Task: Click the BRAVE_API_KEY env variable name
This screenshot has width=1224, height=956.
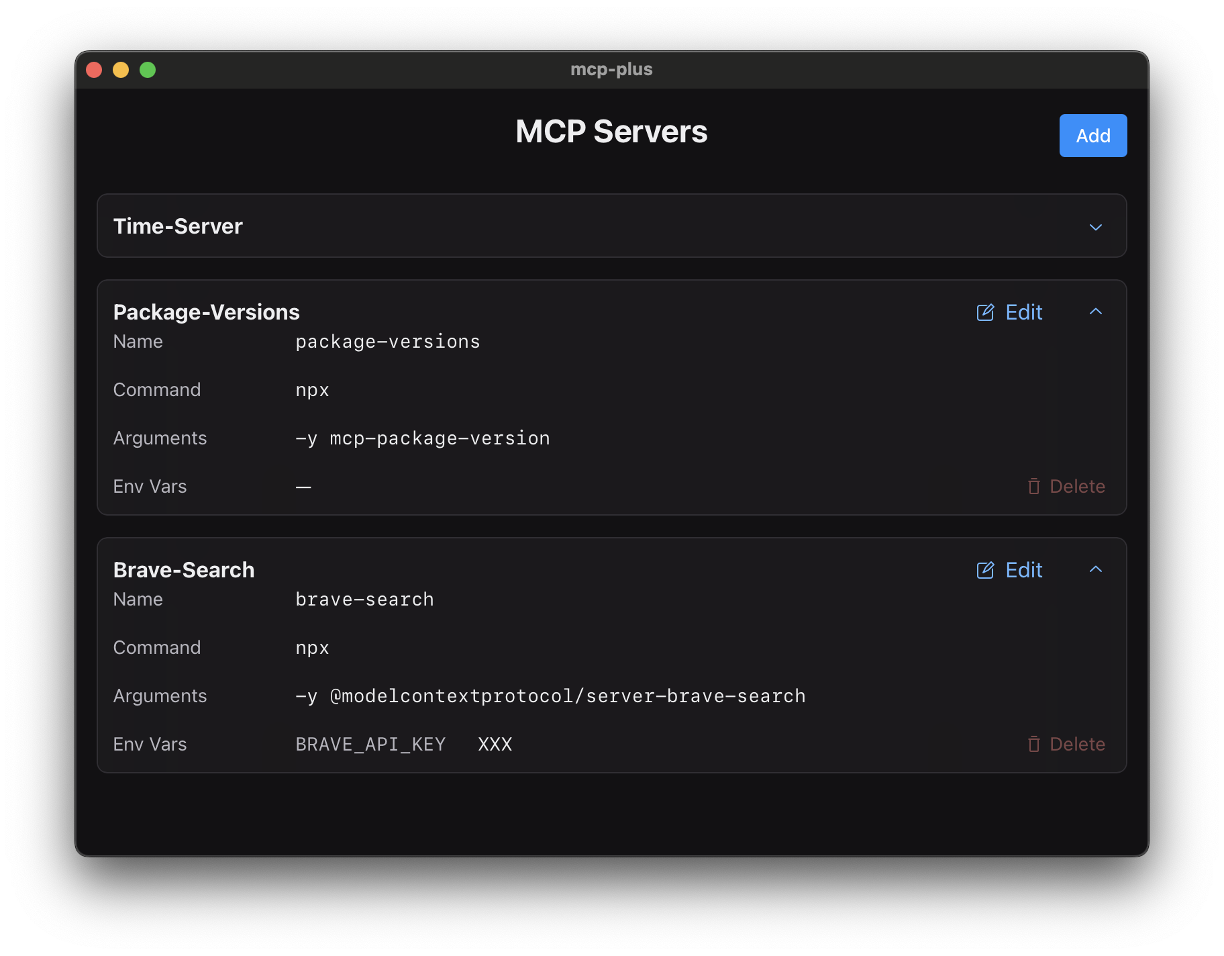Action: [370, 745]
